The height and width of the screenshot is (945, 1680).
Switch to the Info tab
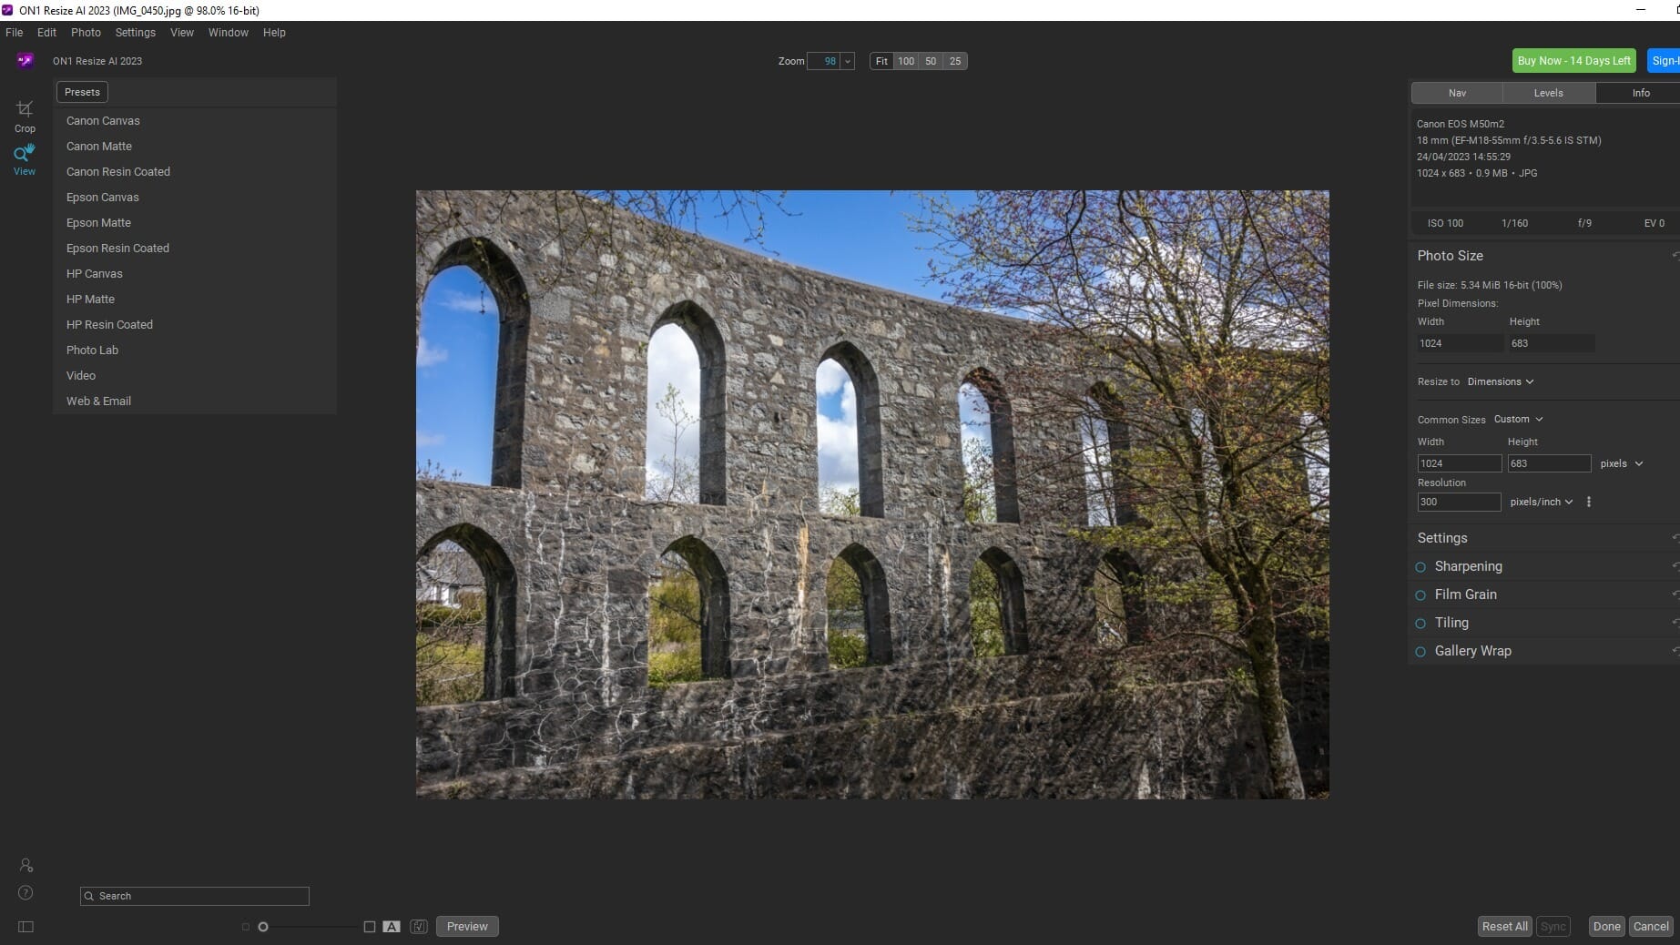[x=1639, y=92]
